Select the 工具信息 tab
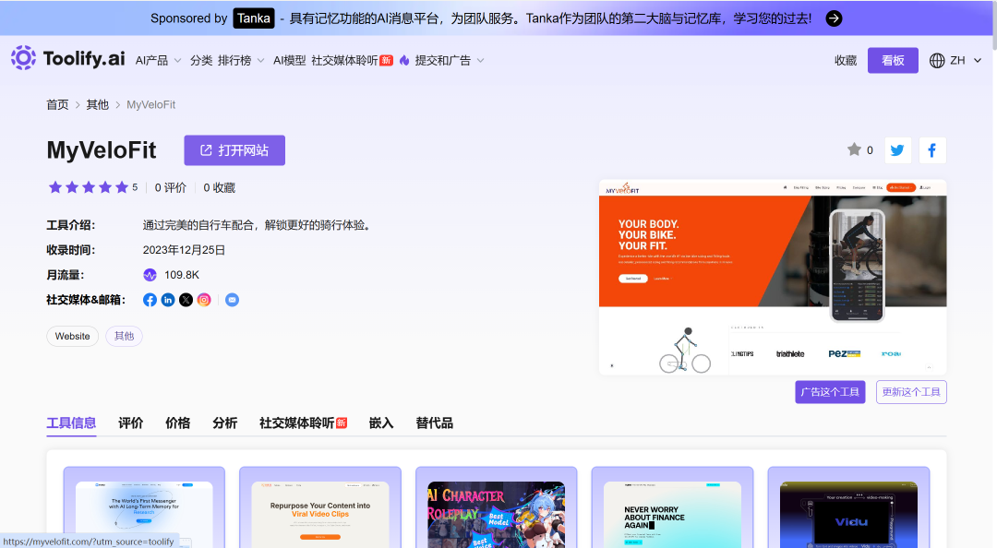Image resolution: width=997 pixels, height=548 pixels. tap(71, 423)
